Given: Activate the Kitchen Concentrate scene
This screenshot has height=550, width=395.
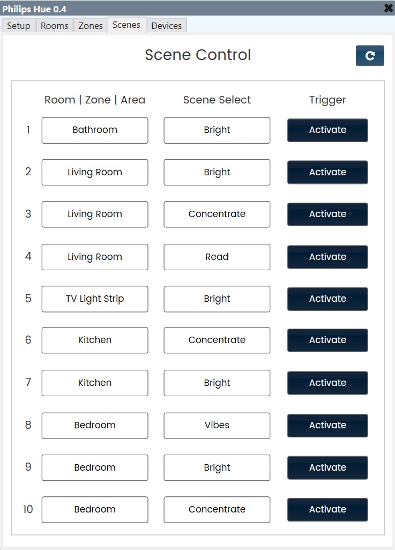Looking at the screenshot, I should [x=327, y=340].
